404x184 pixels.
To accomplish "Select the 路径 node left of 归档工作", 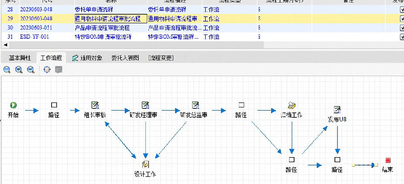I will coord(241,105).
